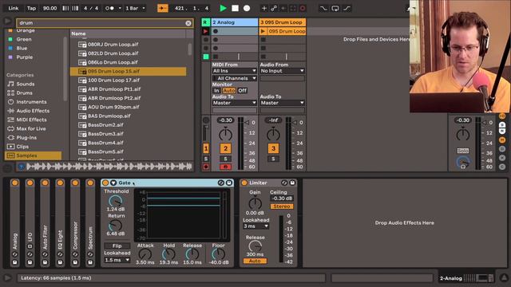
Task: Select ABR Drumloop Pt1.aif sample
Action: [x=114, y=88]
